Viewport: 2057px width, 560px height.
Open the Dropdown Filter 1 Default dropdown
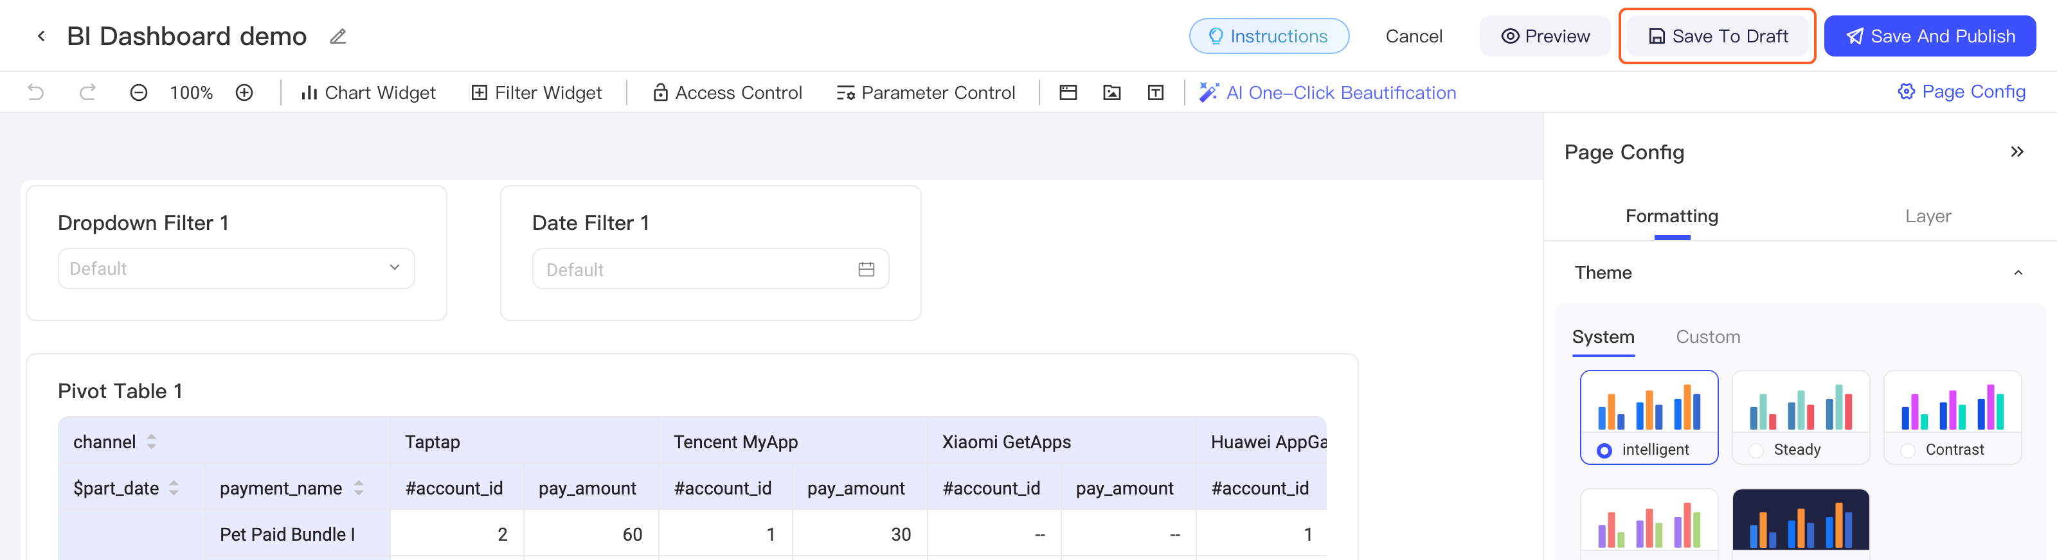point(237,269)
